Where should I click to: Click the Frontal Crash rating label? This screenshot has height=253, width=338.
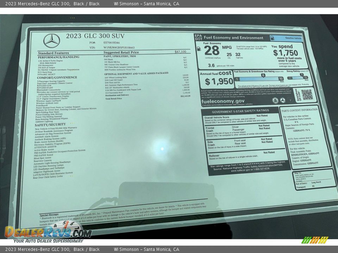click(x=210, y=129)
